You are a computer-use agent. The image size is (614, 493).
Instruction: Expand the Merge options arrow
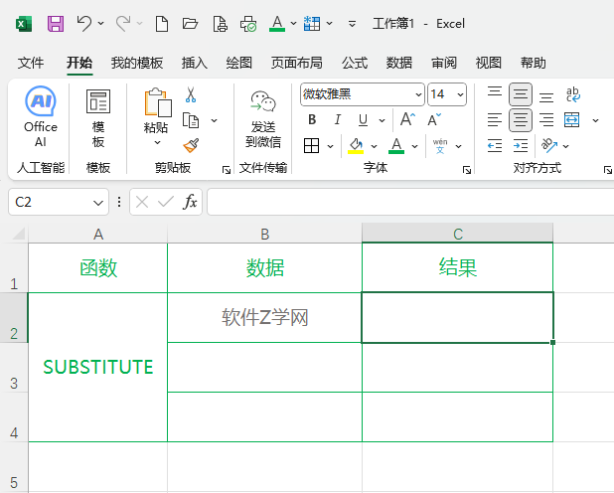click(595, 120)
